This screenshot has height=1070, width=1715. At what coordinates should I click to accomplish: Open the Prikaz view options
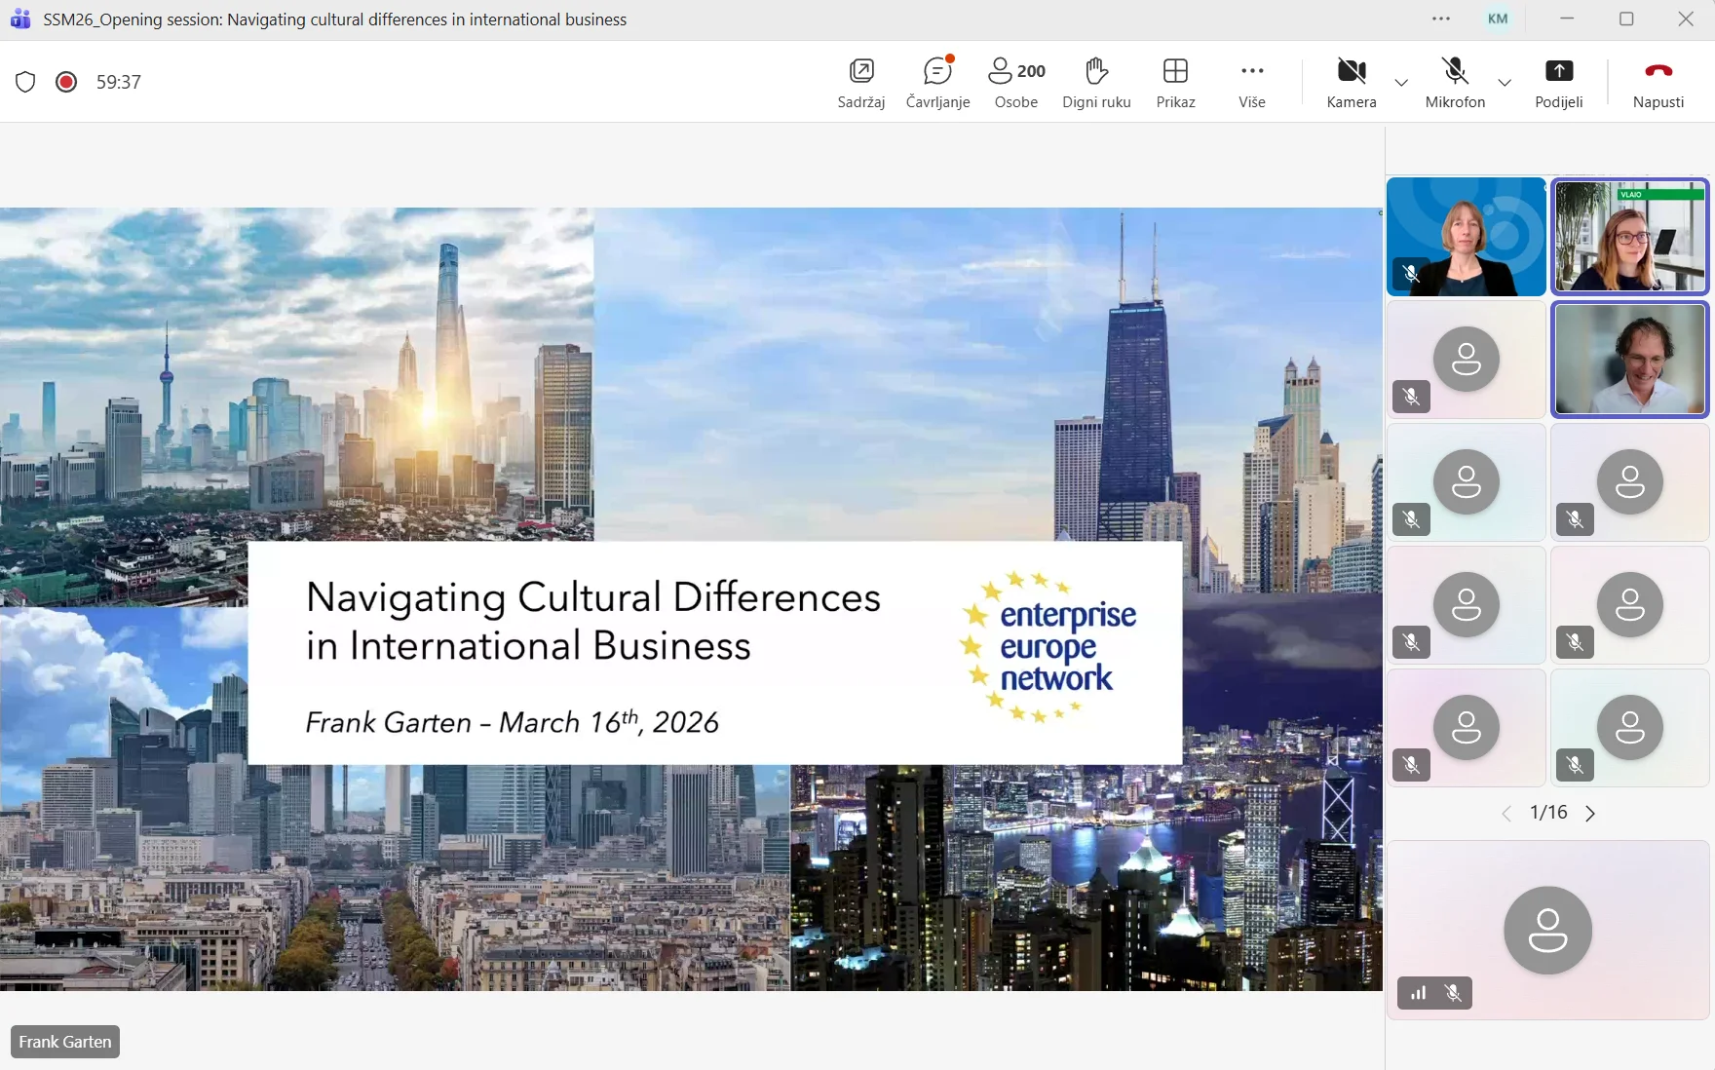[x=1175, y=82]
